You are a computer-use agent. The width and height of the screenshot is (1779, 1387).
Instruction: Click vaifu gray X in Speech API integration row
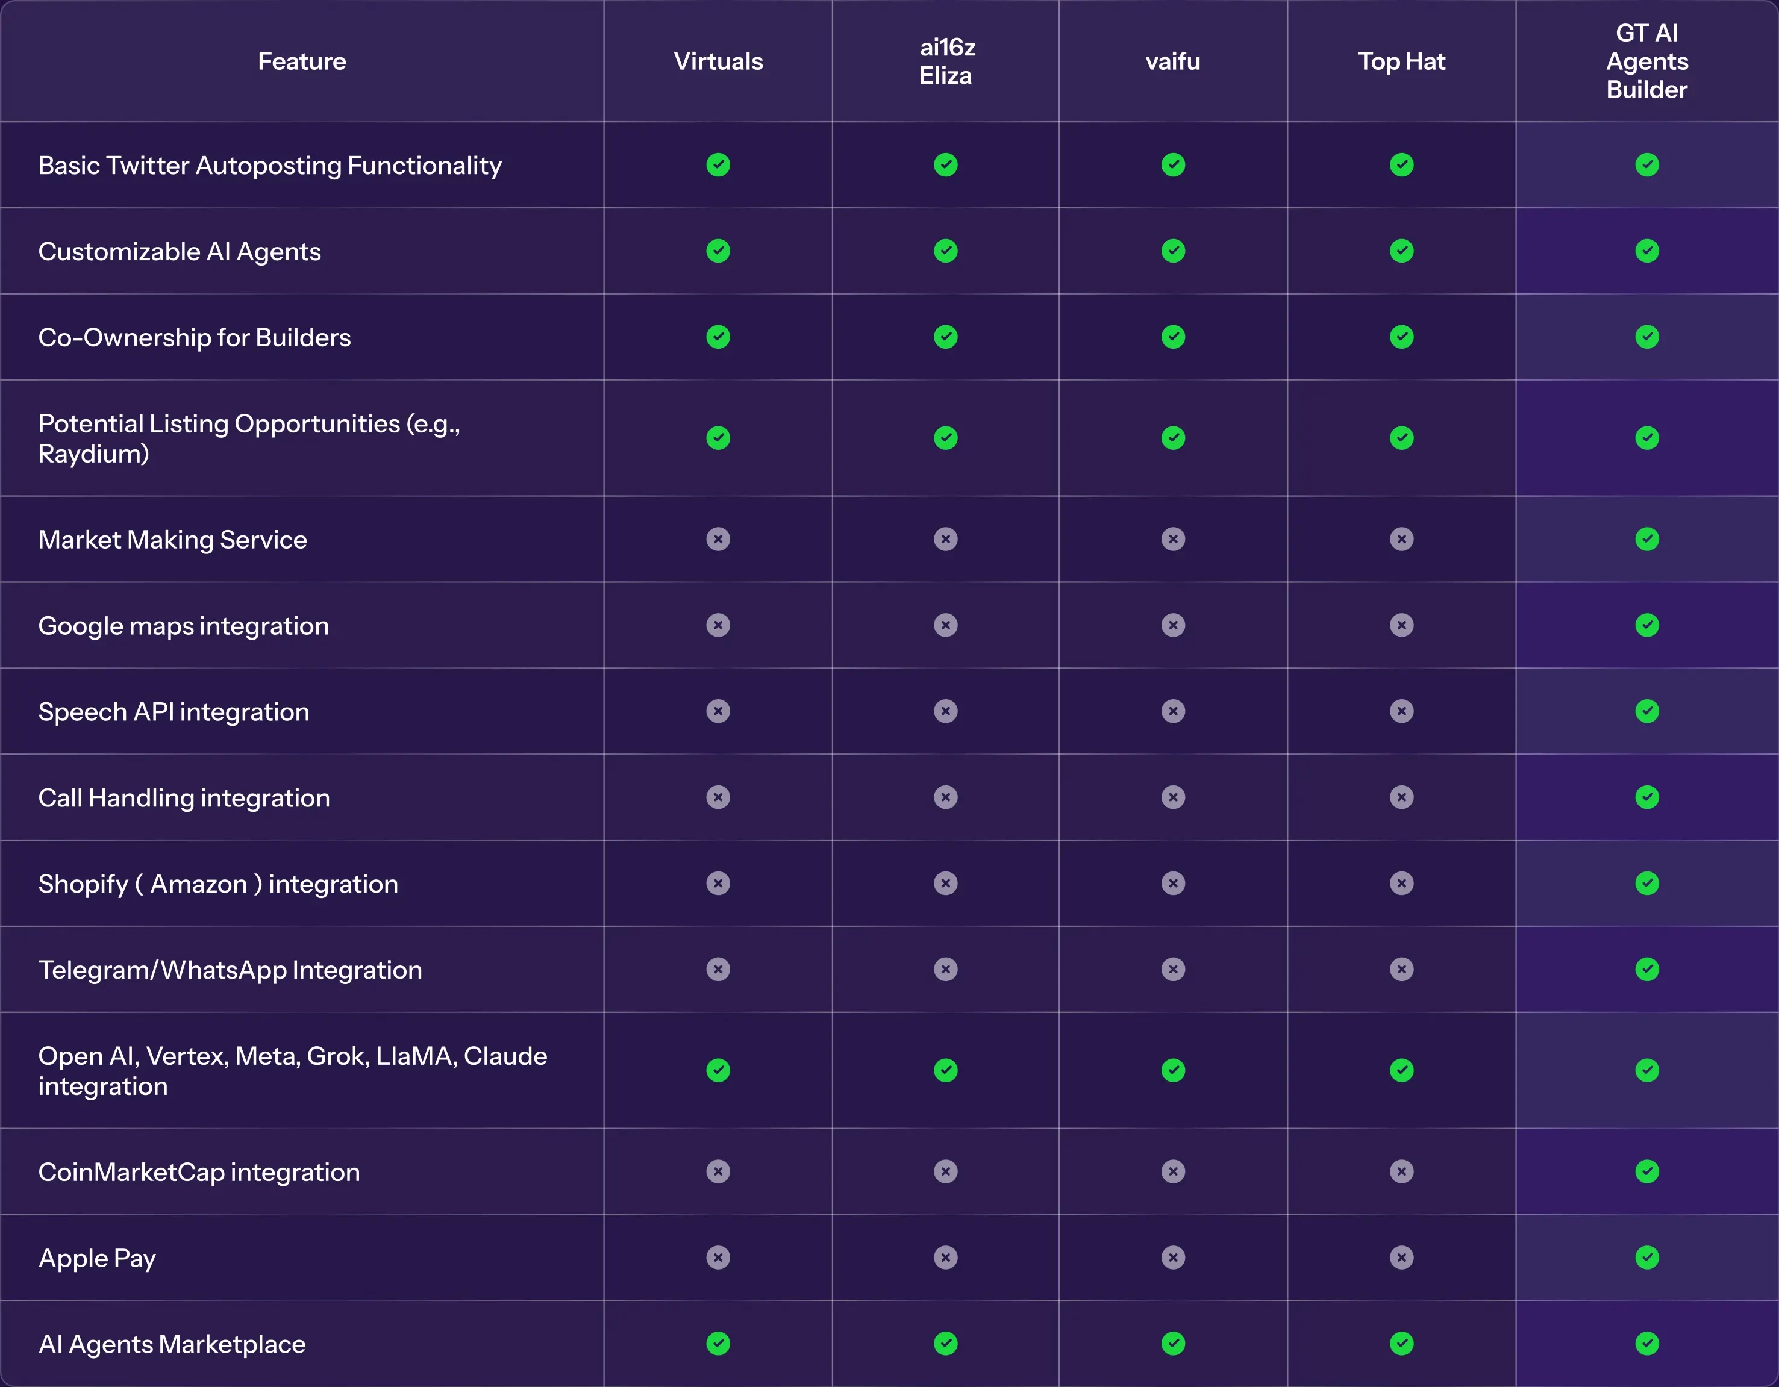1173,712
